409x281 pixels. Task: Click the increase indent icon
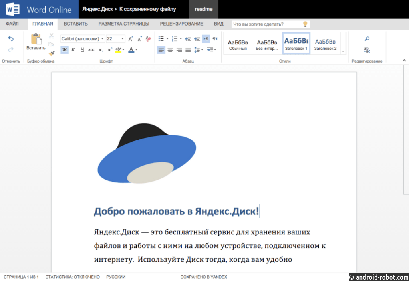[x=197, y=39]
